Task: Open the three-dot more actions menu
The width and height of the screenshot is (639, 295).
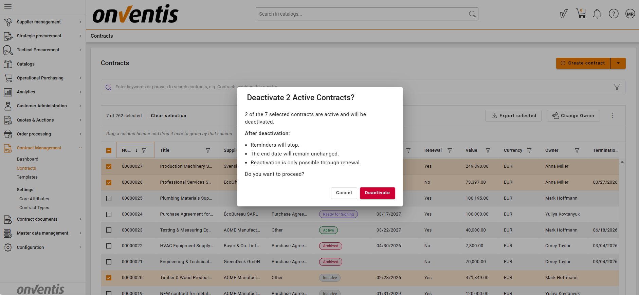Action: [613, 116]
